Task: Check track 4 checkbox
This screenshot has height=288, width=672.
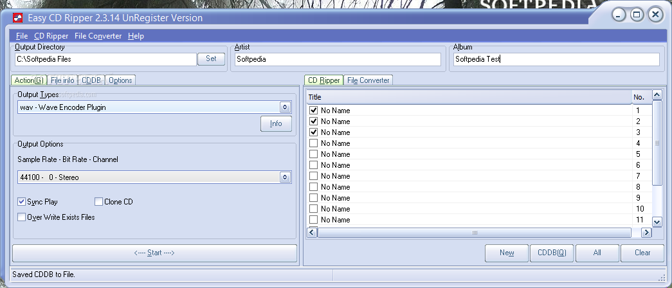Action: [x=314, y=143]
